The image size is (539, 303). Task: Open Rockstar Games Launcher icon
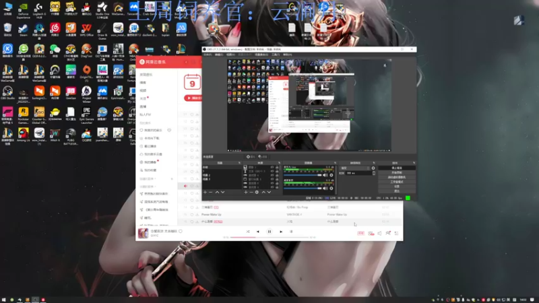23,115
